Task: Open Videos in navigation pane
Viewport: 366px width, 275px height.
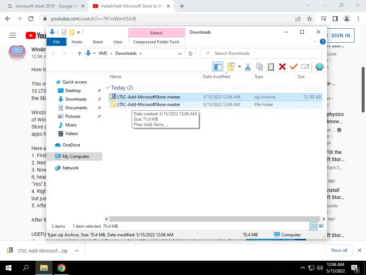Action: click(71, 134)
